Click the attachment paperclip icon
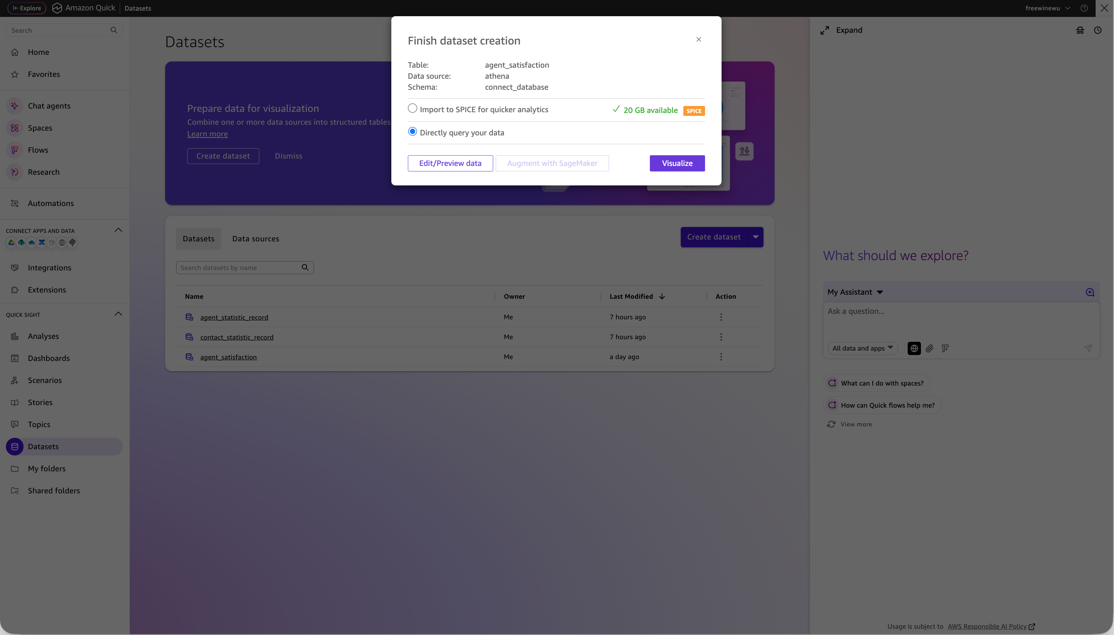 click(929, 348)
